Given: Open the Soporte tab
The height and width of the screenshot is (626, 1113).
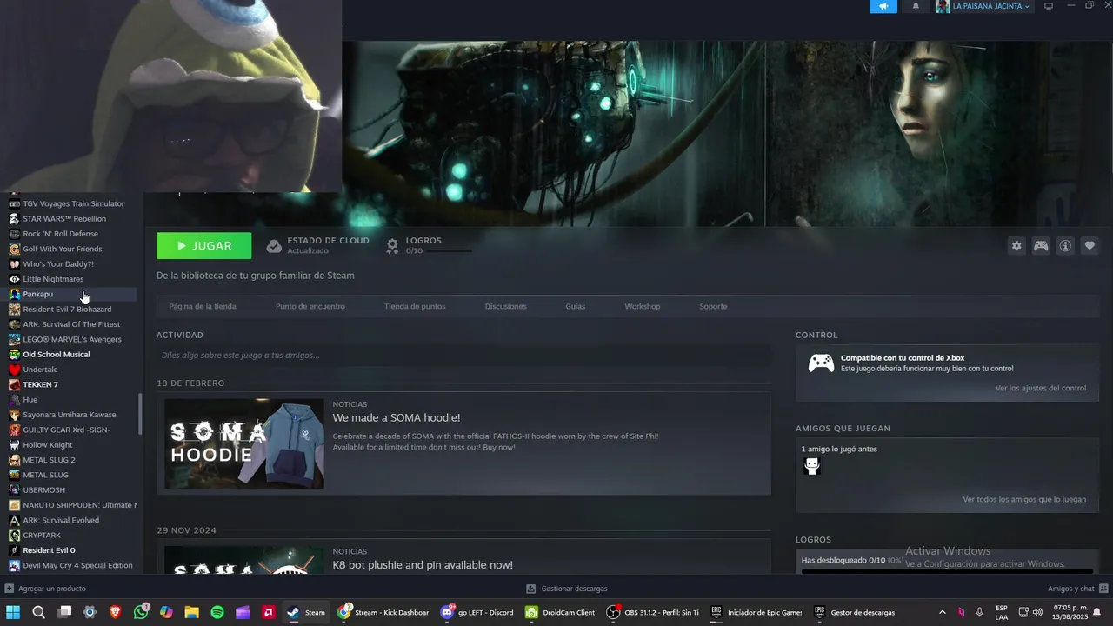Looking at the screenshot, I should (x=713, y=306).
